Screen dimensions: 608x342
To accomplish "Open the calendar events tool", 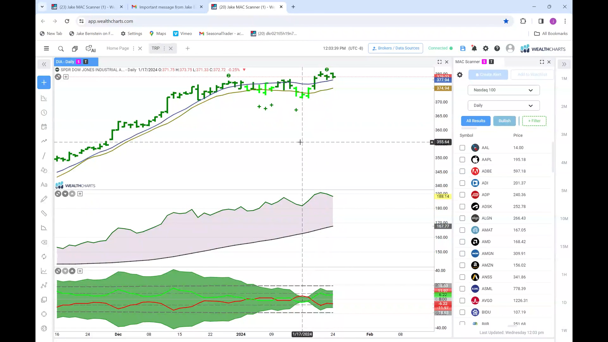I will point(44,127).
